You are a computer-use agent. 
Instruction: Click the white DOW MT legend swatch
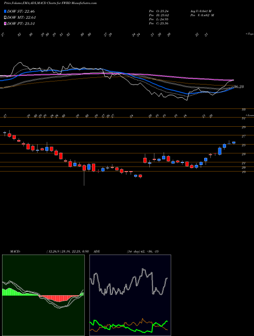pos(5,17)
